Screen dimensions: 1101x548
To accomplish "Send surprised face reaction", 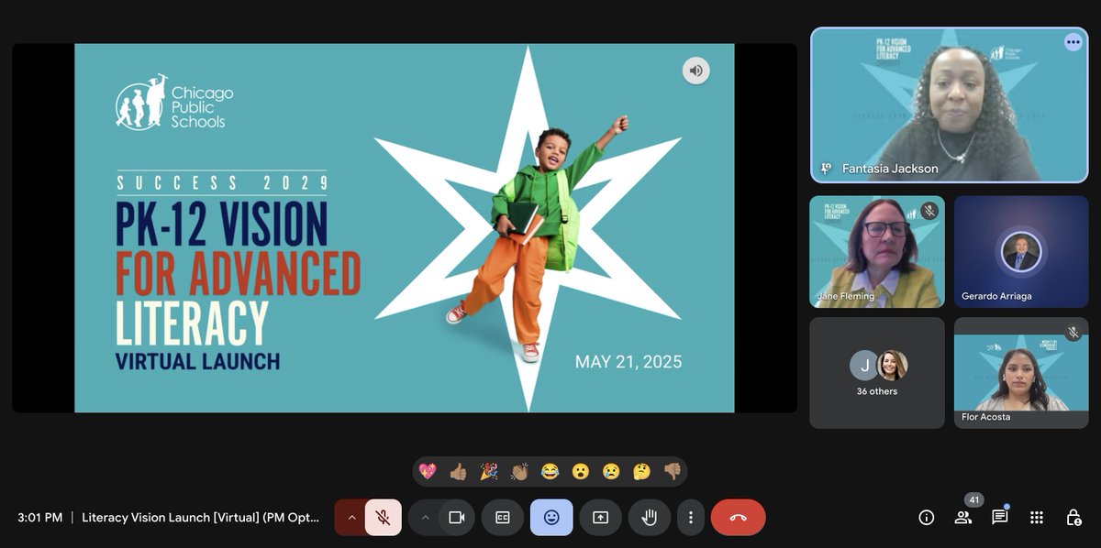I will [x=581, y=472].
